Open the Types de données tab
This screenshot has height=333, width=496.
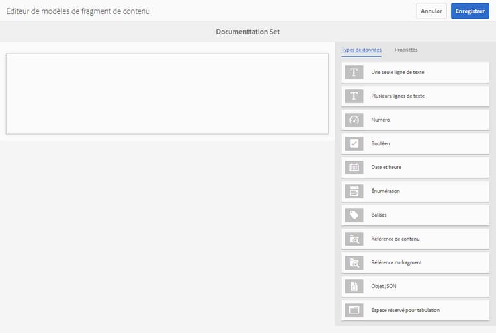click(x=361, y=50)
